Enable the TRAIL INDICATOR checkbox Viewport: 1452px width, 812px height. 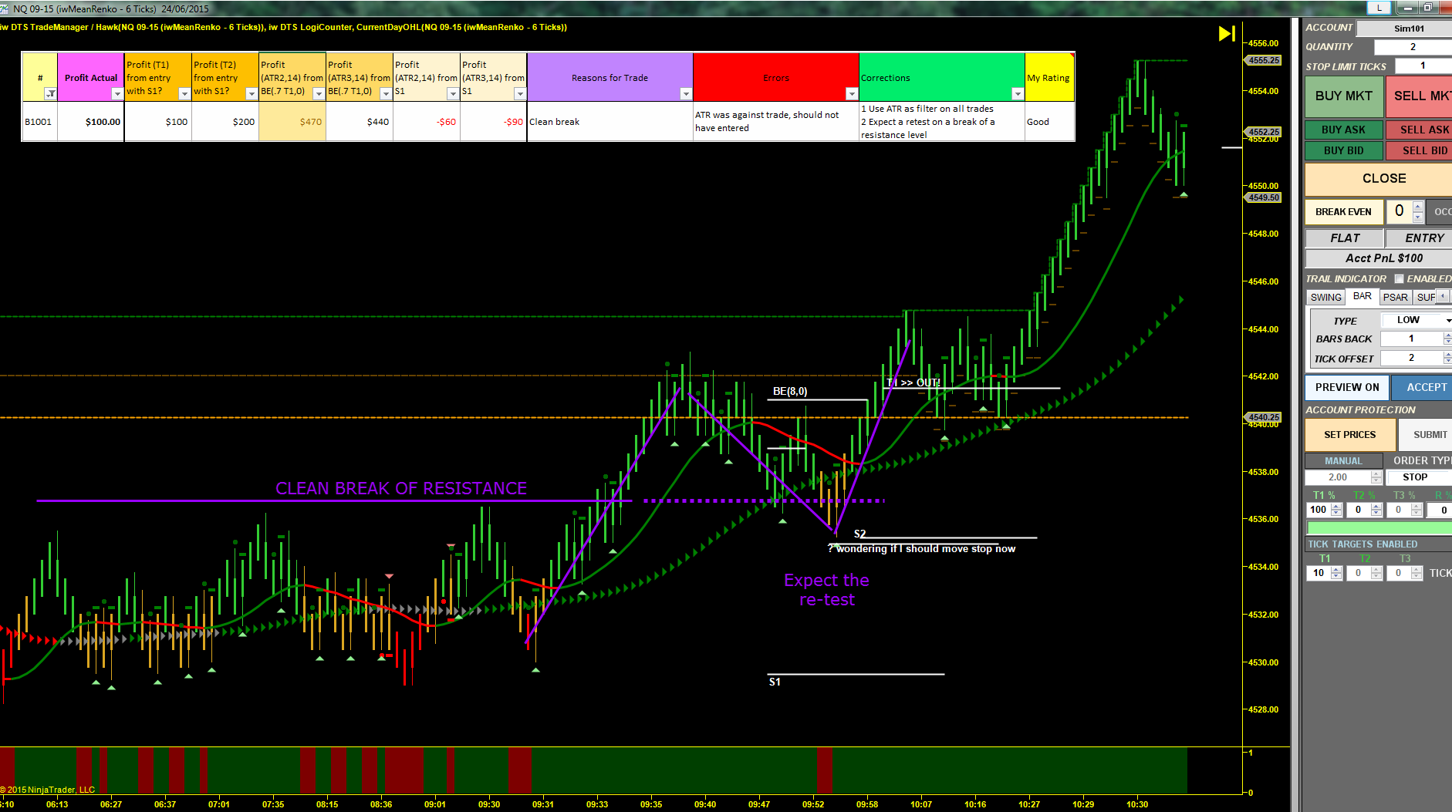(1399, 279)
